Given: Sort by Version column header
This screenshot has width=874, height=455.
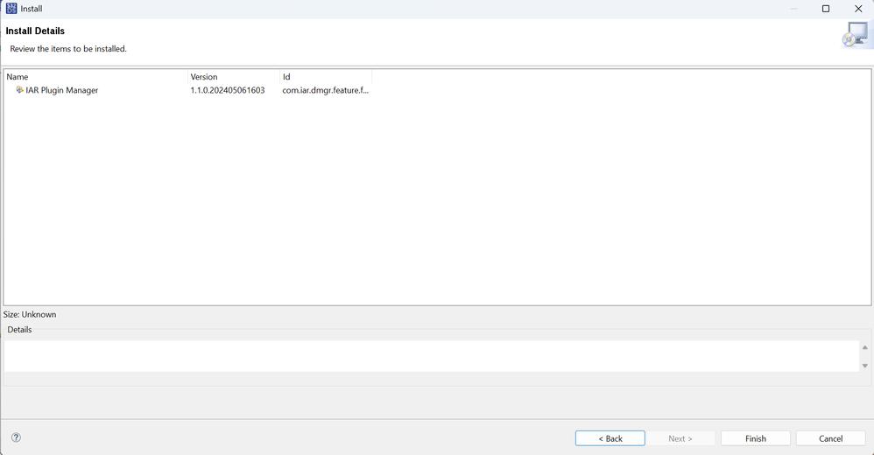Looking at the screenshot, I should [x=234, y=77].
